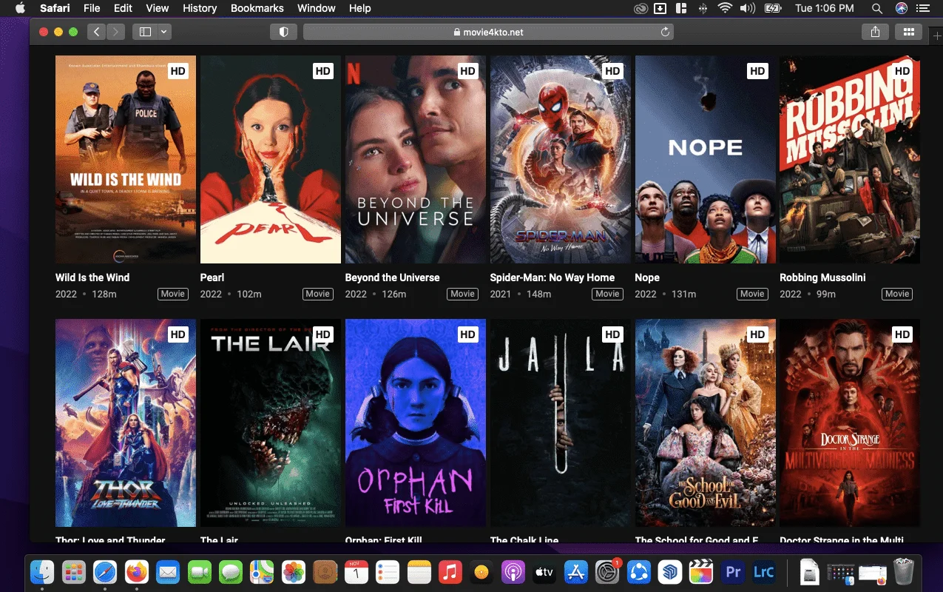Click the 'Robbing Mussolini' title link

822,277
